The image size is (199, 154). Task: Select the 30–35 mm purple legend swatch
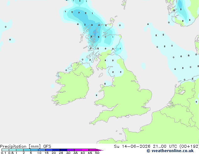tap(71, 150)
